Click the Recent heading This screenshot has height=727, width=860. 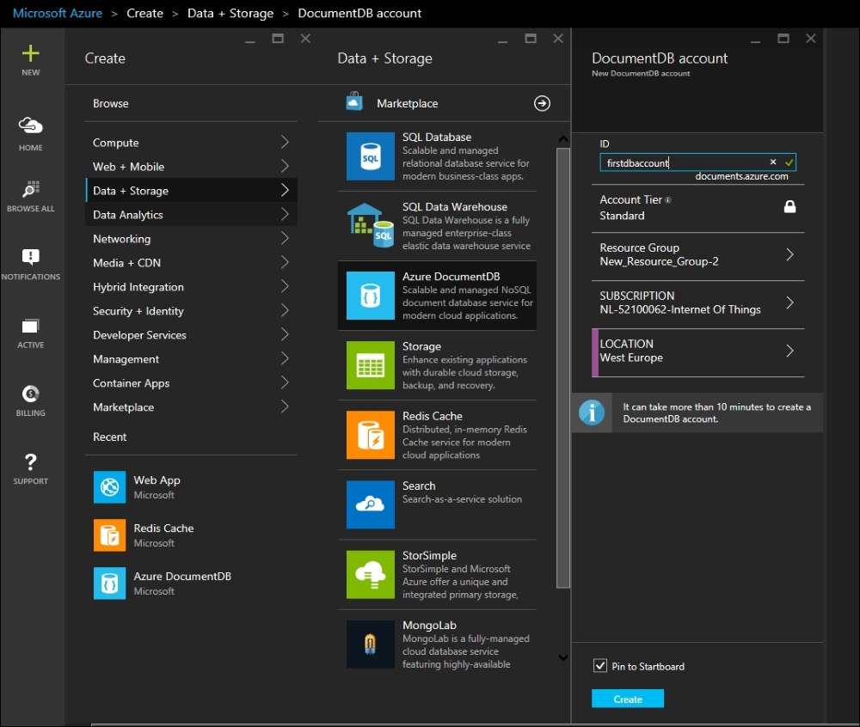click(110, 437)
